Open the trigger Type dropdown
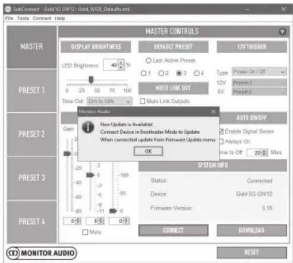Image resolution: width=293 pixels, height=263 pixels. [259, 72]
